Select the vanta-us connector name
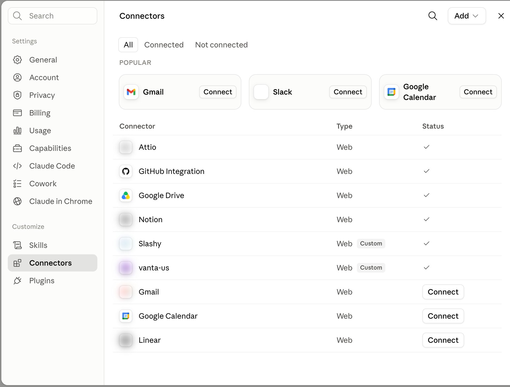Image resolution: width=510 pixels, height=387 pixels. pos(154,268)
